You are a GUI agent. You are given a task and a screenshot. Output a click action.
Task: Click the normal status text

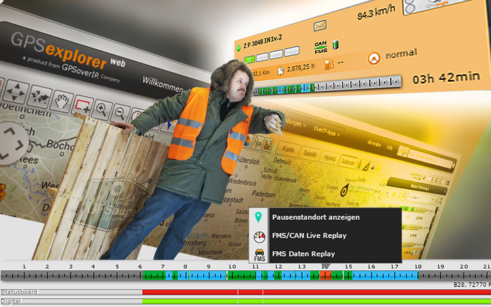(401, 54)
